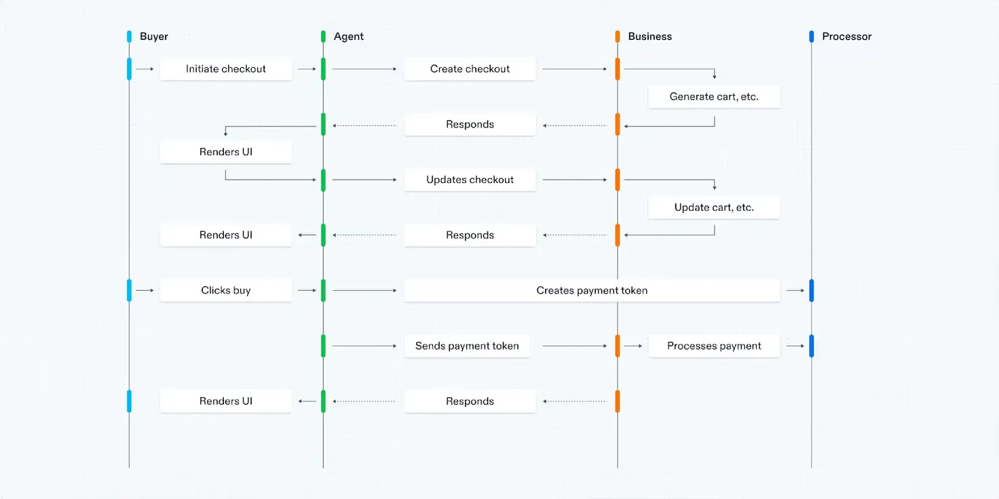
Task: Select the Initiate checkout step box
Action: 226,68
